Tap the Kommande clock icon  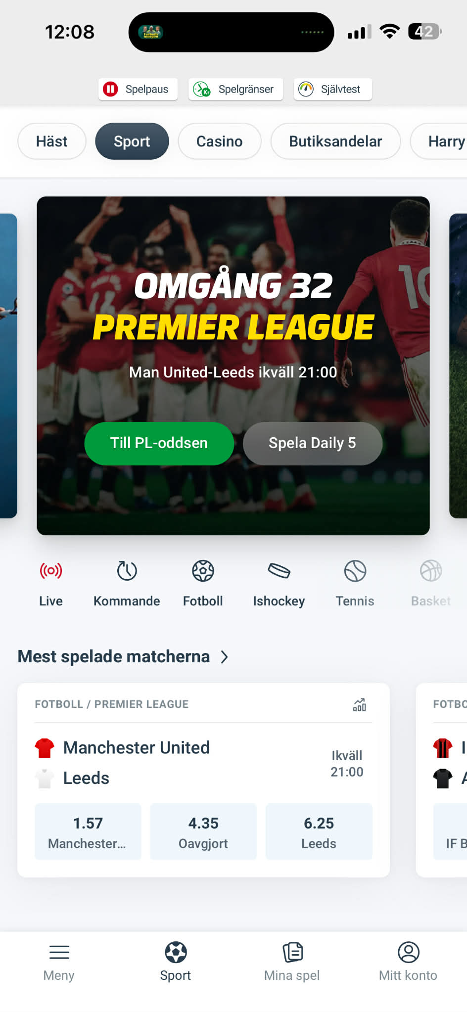127,571
